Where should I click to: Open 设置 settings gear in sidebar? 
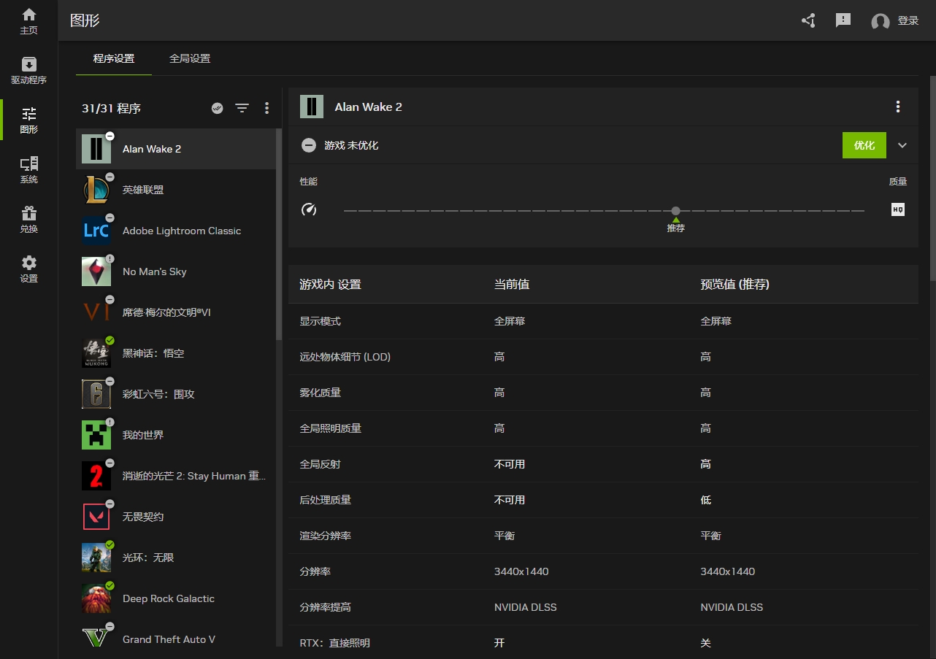tap(28, 269)
